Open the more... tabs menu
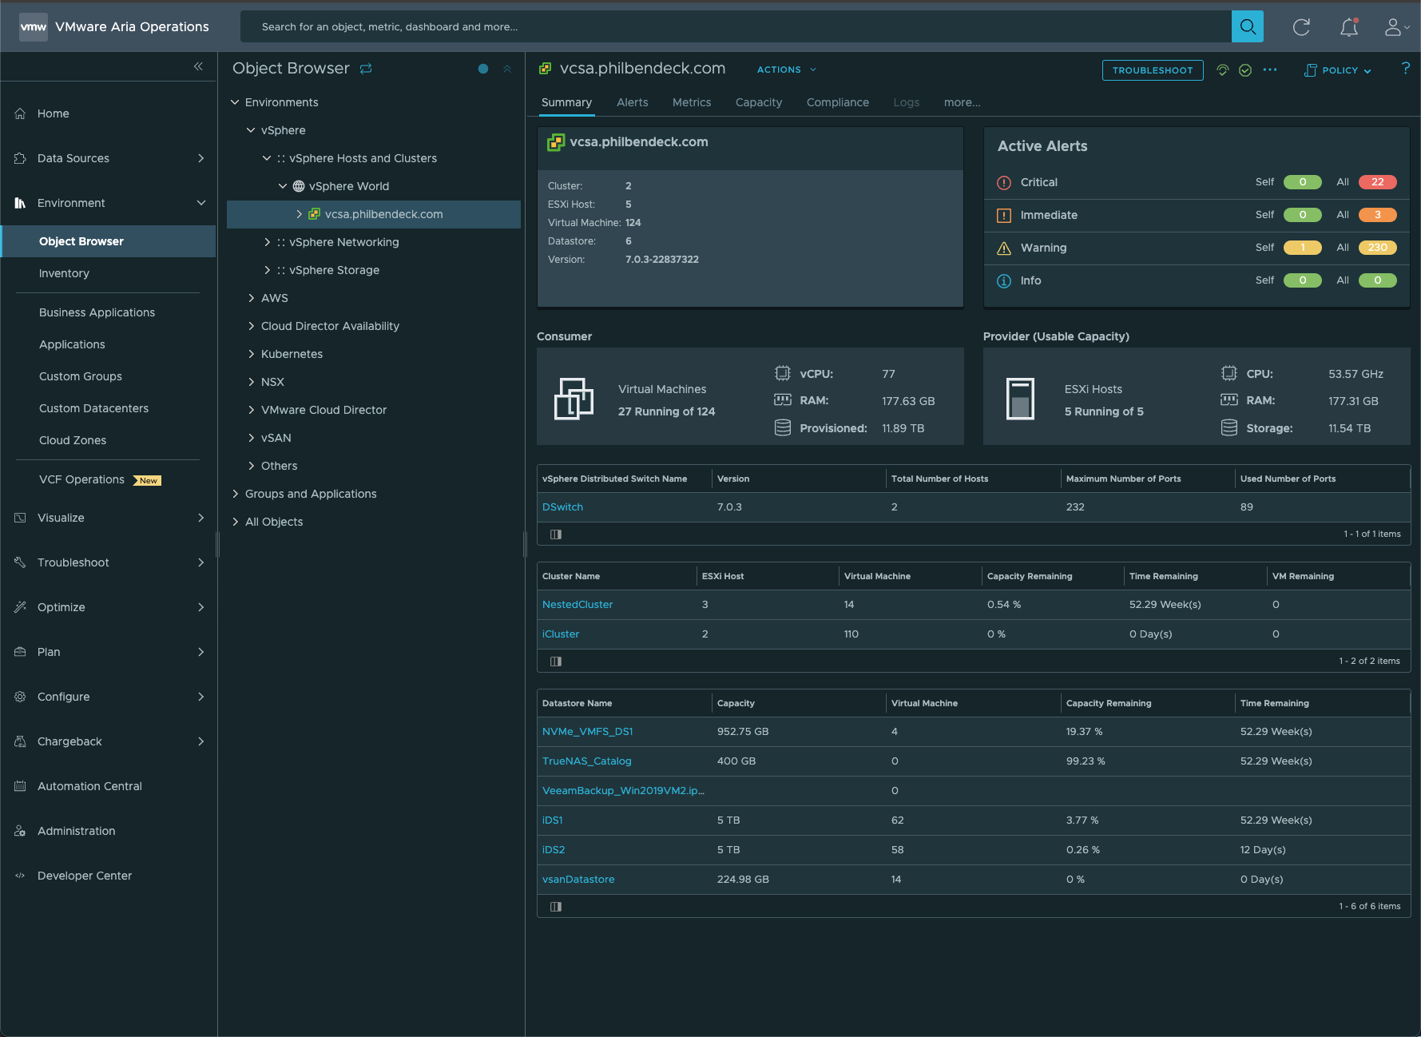Screen dimensions: 1421x1037 point(962,102)
